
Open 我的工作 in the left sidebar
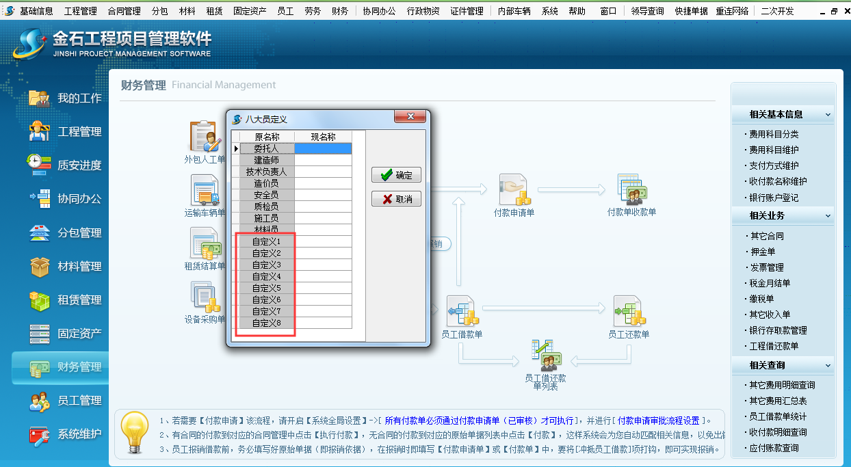(x=65, y=98)
